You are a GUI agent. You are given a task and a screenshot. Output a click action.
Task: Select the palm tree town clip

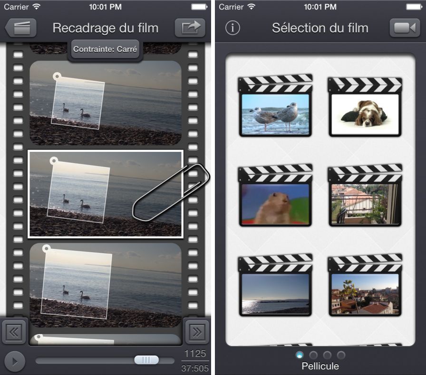tap(365, 293)
